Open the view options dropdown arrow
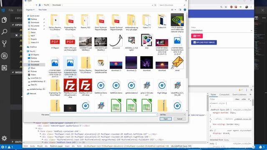Screen dimensions: 267x150 tap(175, 10)
